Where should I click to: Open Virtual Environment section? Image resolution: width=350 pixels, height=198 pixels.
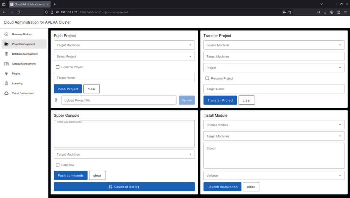tap(24, 93)
